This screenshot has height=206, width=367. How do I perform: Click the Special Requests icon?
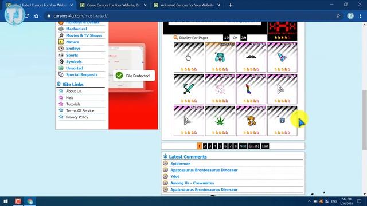tap(61, 74)
